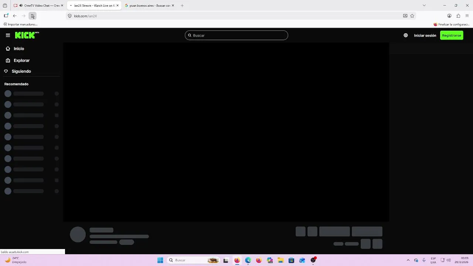Focus the Kick Buscar search field
Screen dimensions: 473x266
pyautogui.click(x=236, y=35)
